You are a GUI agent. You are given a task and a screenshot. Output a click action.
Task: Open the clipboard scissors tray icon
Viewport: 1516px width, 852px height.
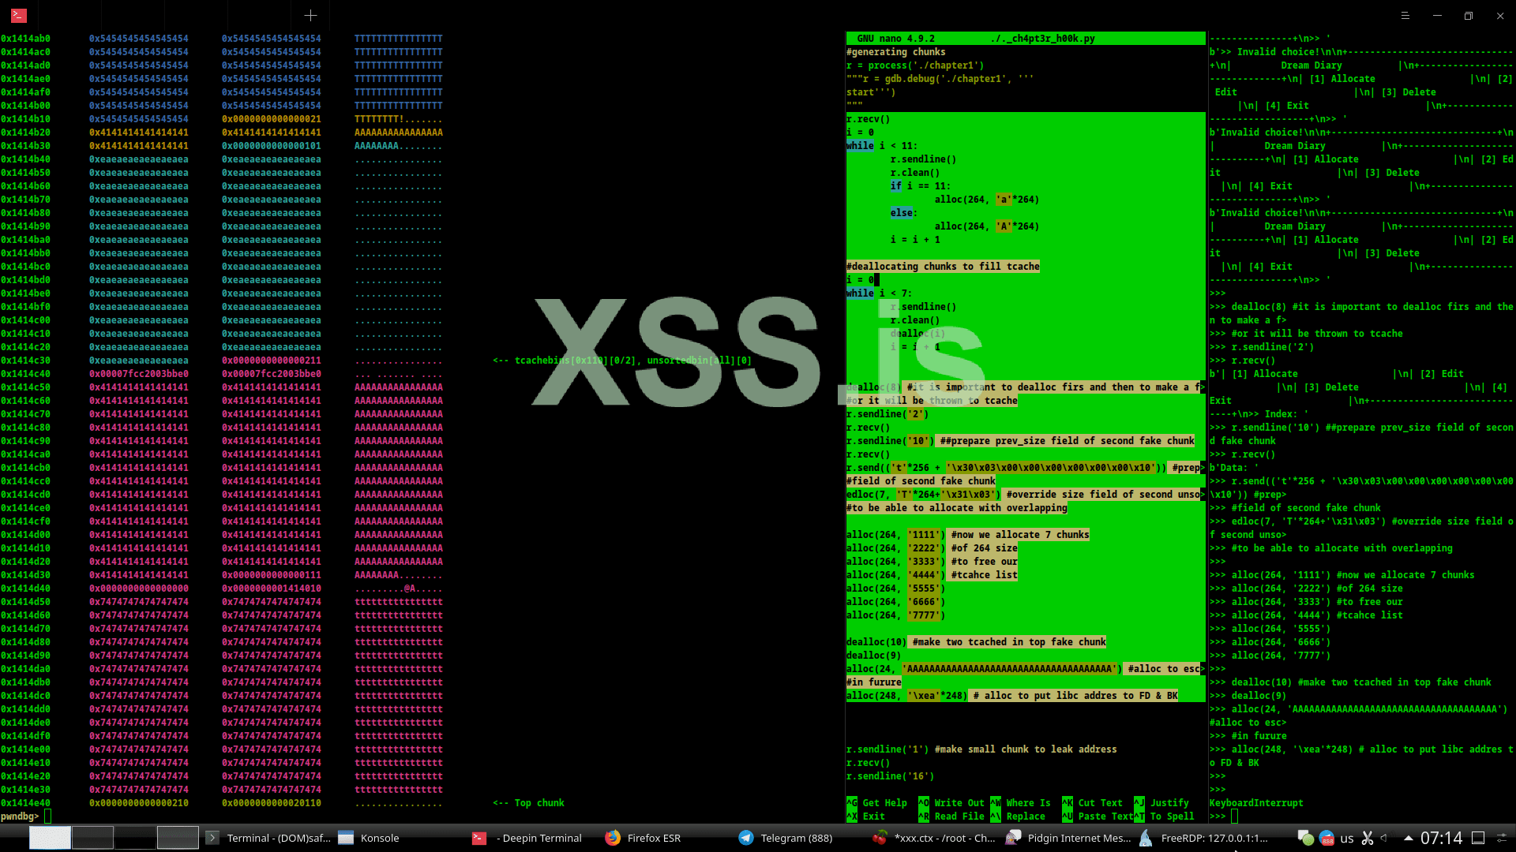pos(1368,838)
